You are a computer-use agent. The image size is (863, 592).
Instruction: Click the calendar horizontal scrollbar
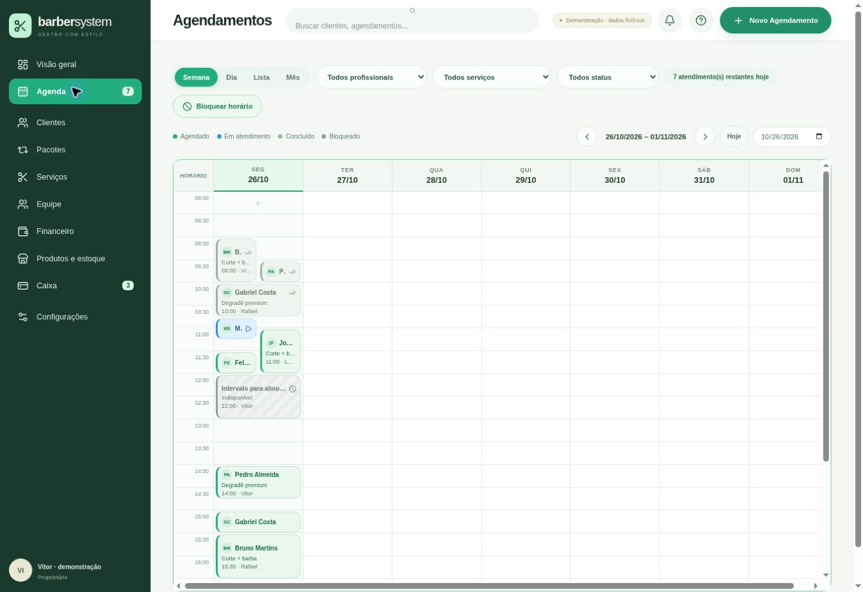pyautogui.click(x=489, y=586)
